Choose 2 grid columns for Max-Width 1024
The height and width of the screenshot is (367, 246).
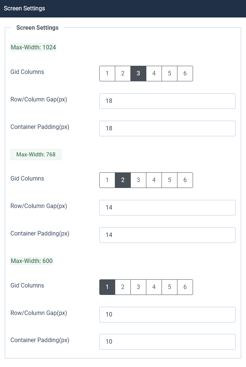(123, 74)
